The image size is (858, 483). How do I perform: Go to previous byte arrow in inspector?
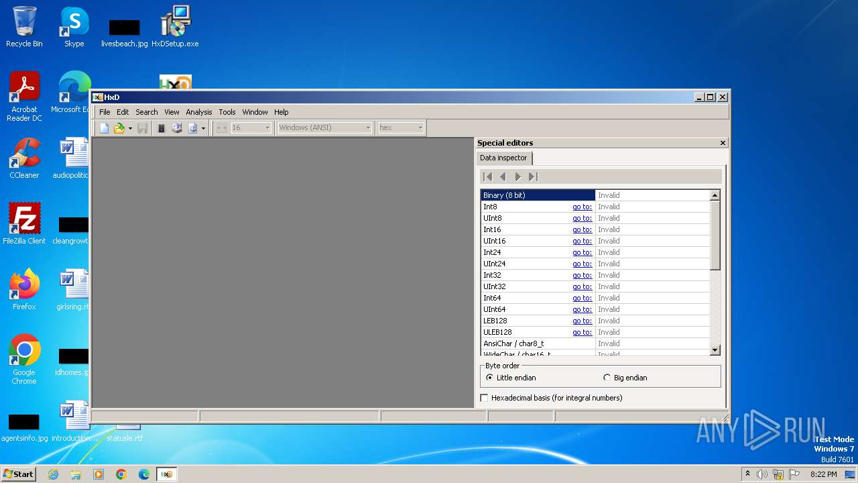pos(503,176)
